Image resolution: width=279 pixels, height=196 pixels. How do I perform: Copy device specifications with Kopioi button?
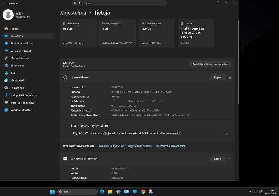(x=218, y=78)
